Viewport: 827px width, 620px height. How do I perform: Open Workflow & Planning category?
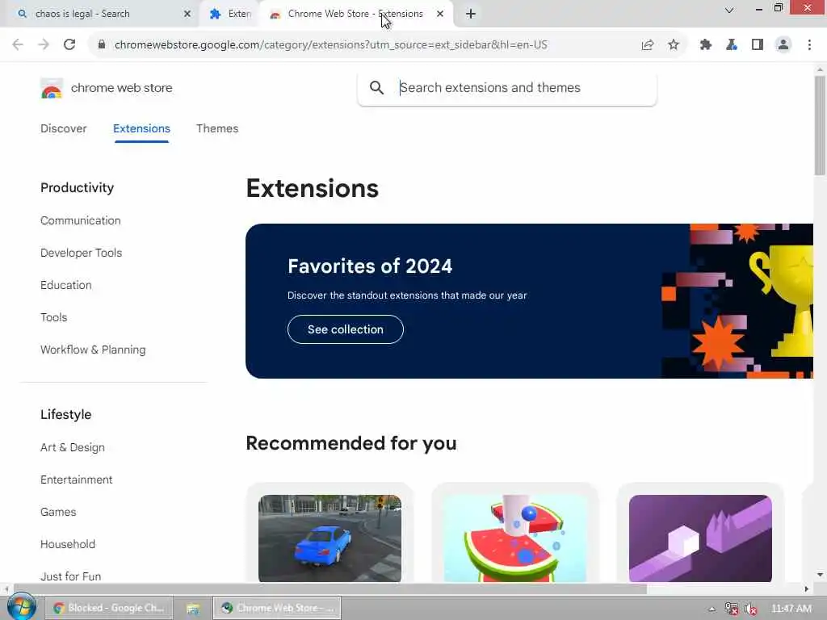(x=93, y=350)
